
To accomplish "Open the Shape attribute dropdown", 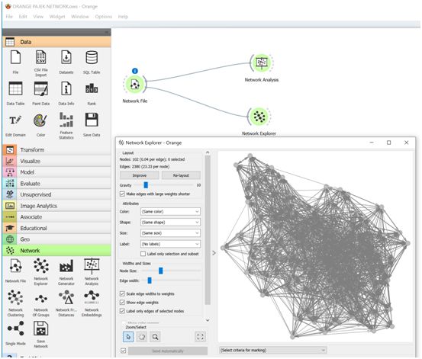I will click(170, 222).
